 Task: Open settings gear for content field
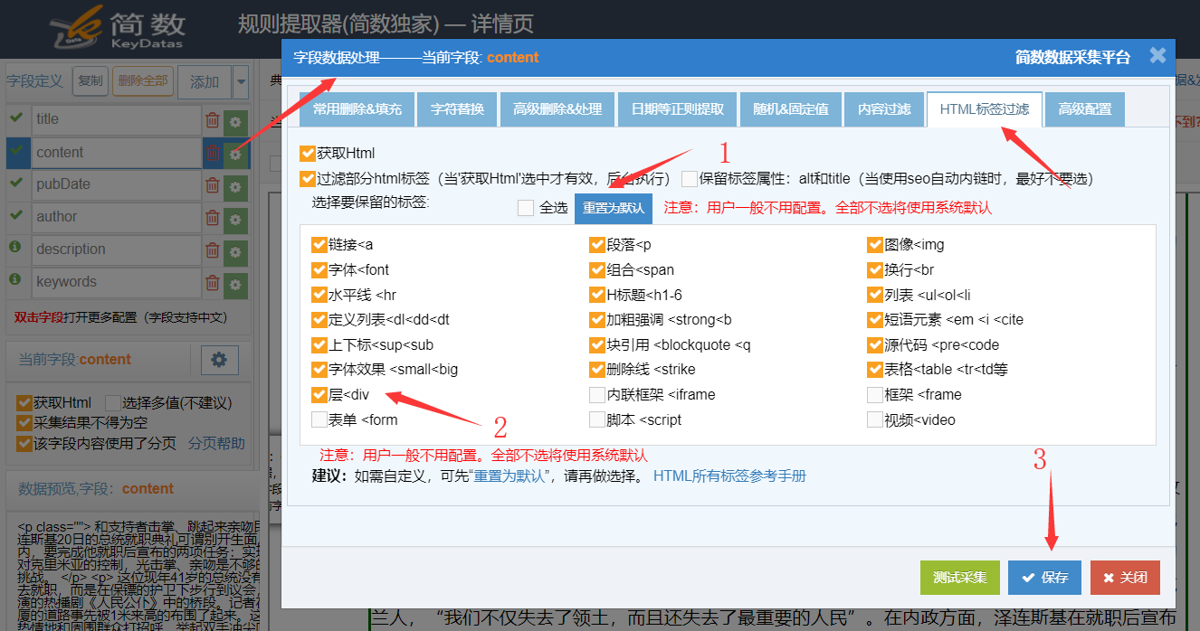235,153
